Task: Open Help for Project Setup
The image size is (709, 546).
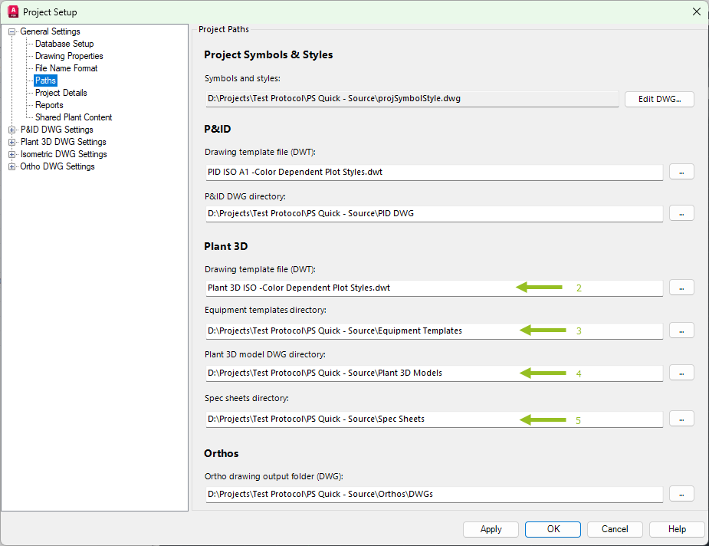Action: (x=677, y=529)
